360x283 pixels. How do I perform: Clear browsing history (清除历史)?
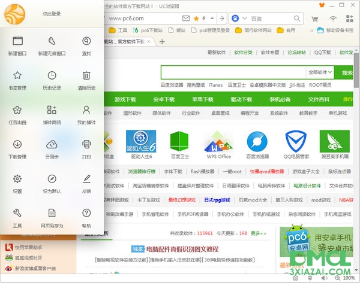(x=86, y=81)
